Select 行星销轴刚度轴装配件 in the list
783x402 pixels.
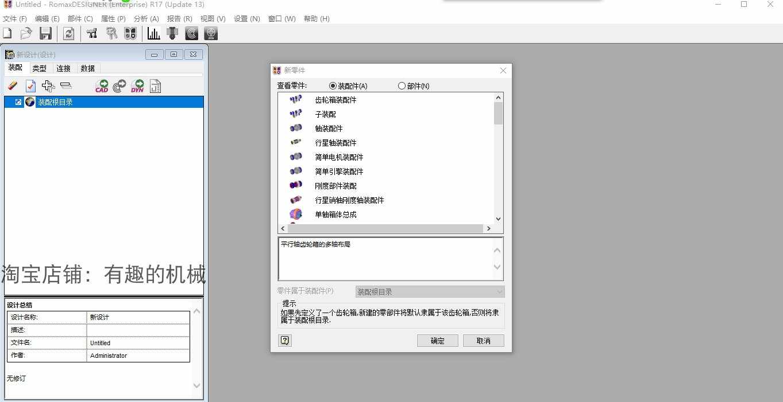click(x=349, y=200)
